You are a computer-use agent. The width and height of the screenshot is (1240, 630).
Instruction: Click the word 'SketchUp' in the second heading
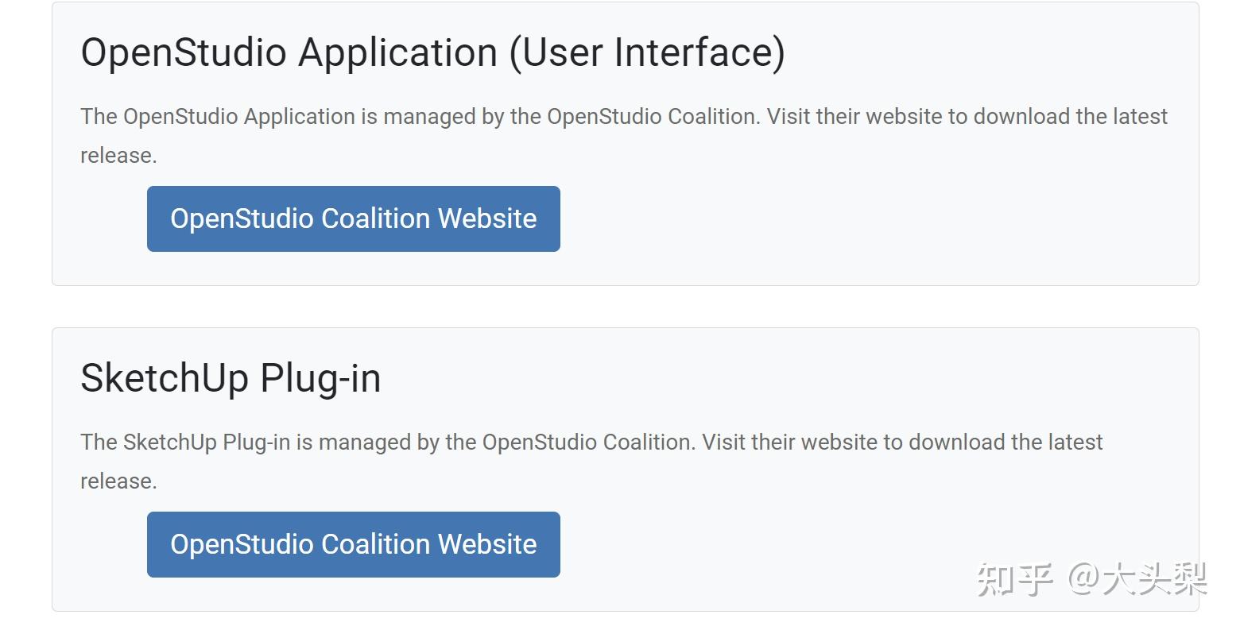tap(164, 378)
